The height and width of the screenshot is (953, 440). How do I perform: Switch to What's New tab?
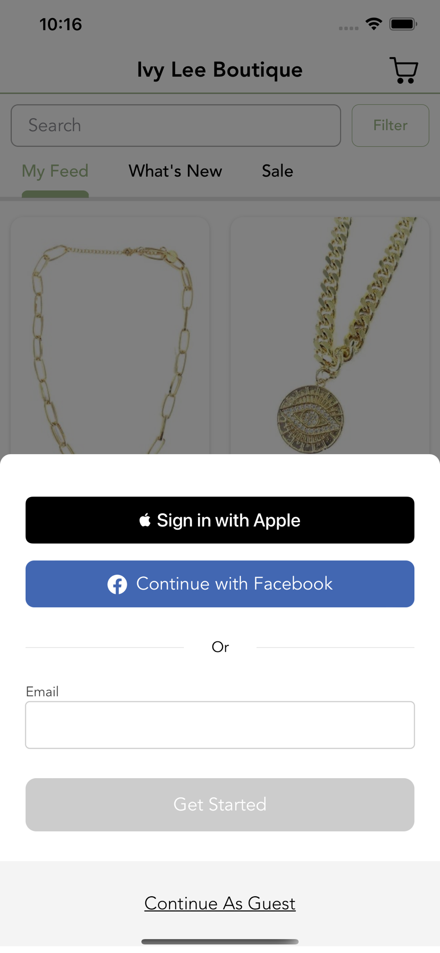pos(175,171)
